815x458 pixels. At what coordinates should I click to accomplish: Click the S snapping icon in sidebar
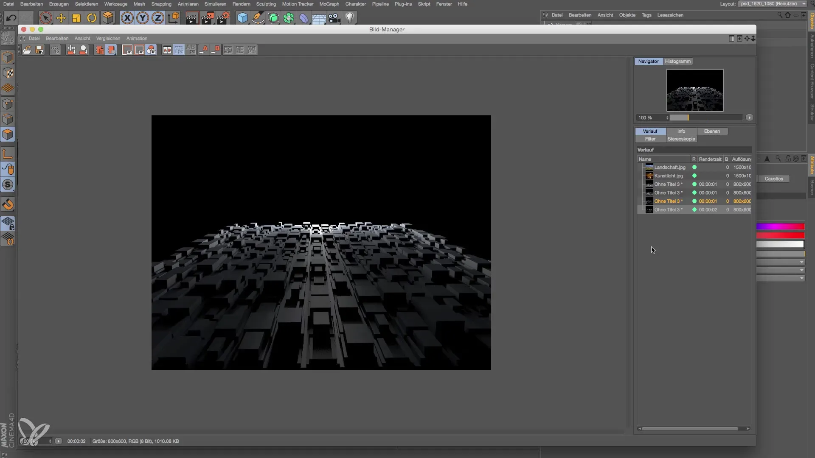click(x=8, y=184)
